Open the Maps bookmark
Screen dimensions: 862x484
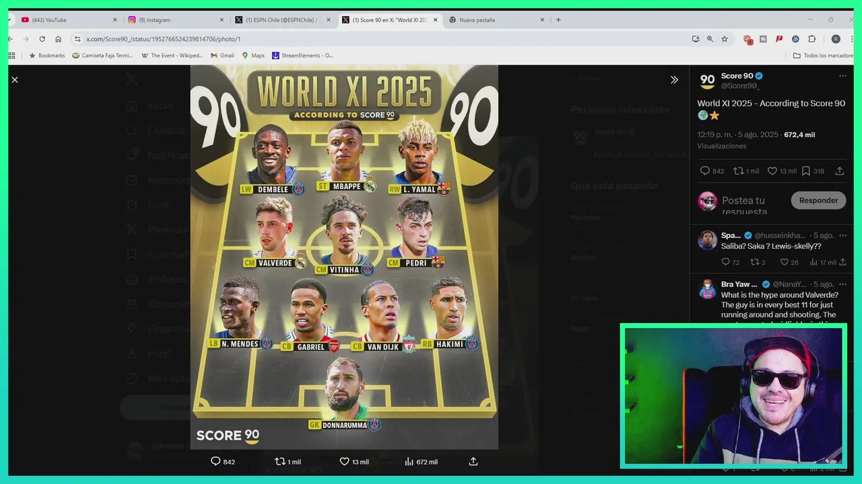click(x=253, y=56)
